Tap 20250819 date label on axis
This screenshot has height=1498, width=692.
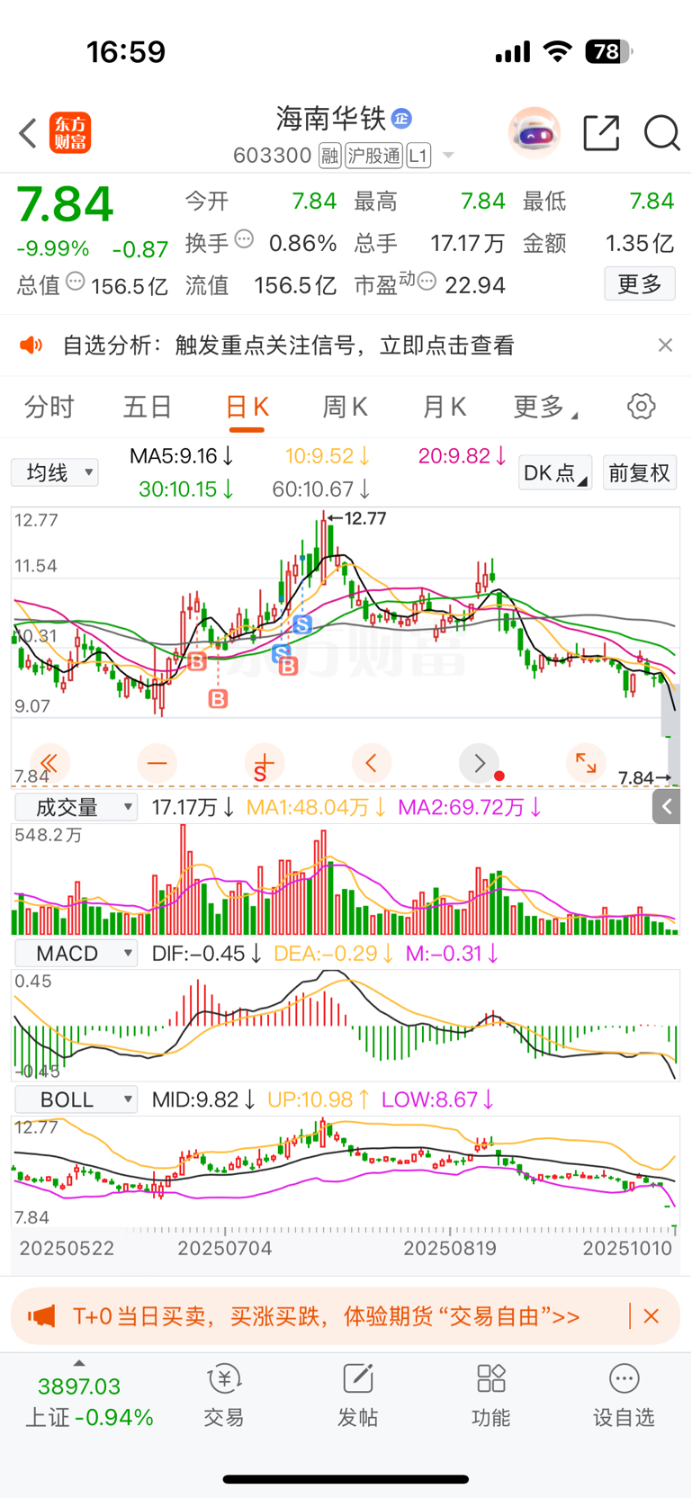click(x=449, y=1248)
